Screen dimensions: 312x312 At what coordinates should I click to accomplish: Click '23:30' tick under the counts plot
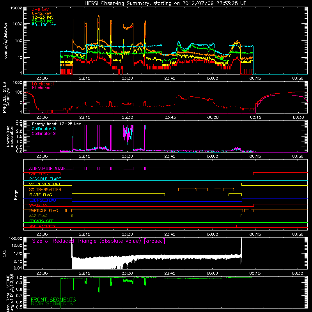(128, 78)
